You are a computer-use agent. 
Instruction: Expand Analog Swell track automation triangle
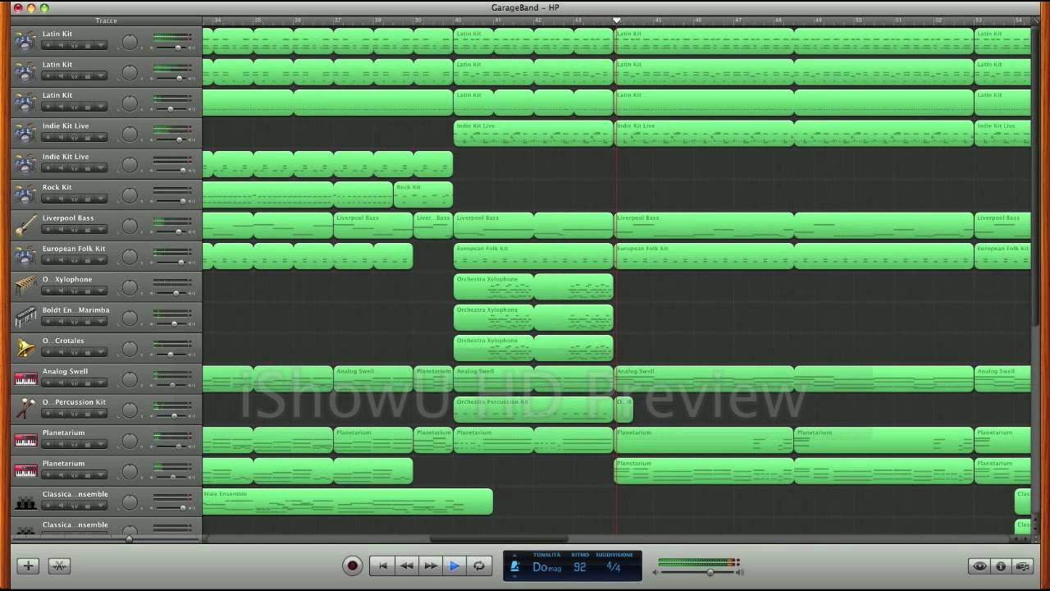point(101,383)
